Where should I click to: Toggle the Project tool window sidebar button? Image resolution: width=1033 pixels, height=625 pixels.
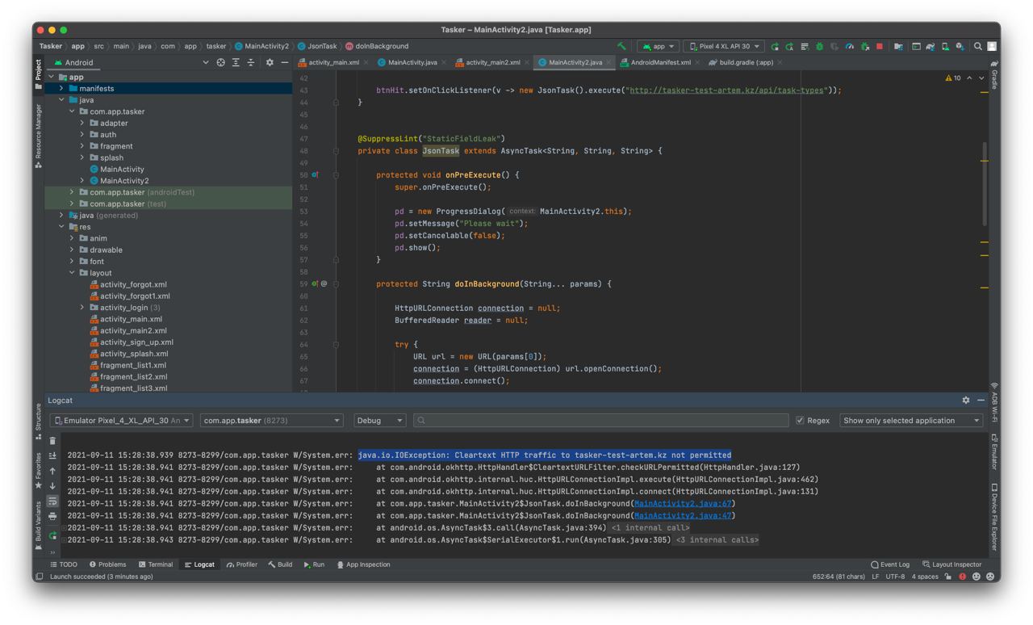pyautogui.click(x=38, y=73)
